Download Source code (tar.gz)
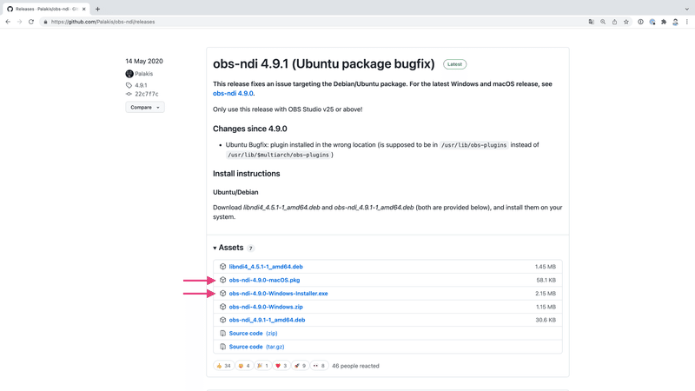Screen dimensions: 695x391 click(256, 347)
